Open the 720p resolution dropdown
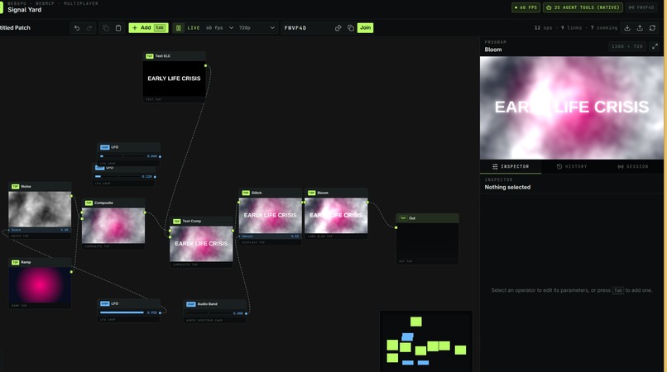The height and width of the screenshot is (372, 667). (x=257, y=28)
